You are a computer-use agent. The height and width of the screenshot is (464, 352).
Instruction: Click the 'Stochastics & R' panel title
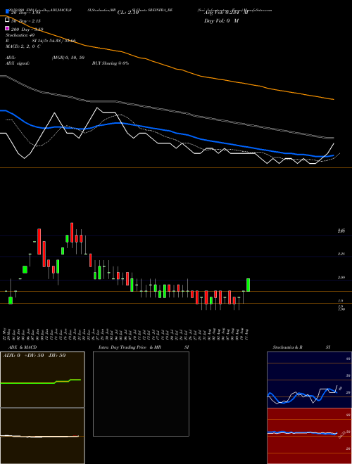click(287, 347)
